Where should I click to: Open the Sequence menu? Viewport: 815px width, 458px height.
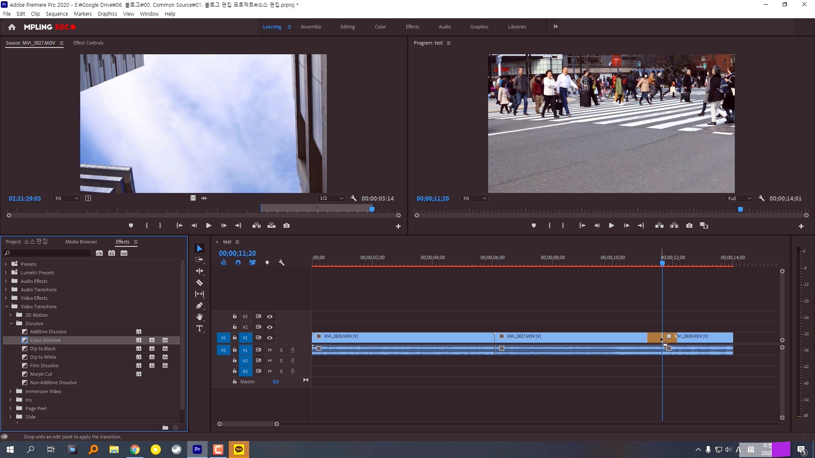(57, 14)
